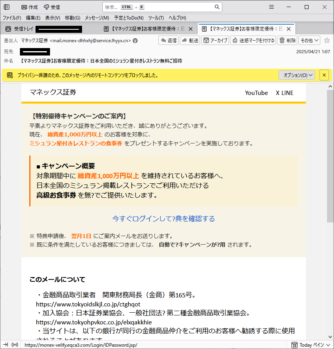This screenshot has width=334, height=349.
Task: Click scrollbar up arrow
Action: (330, 86)
